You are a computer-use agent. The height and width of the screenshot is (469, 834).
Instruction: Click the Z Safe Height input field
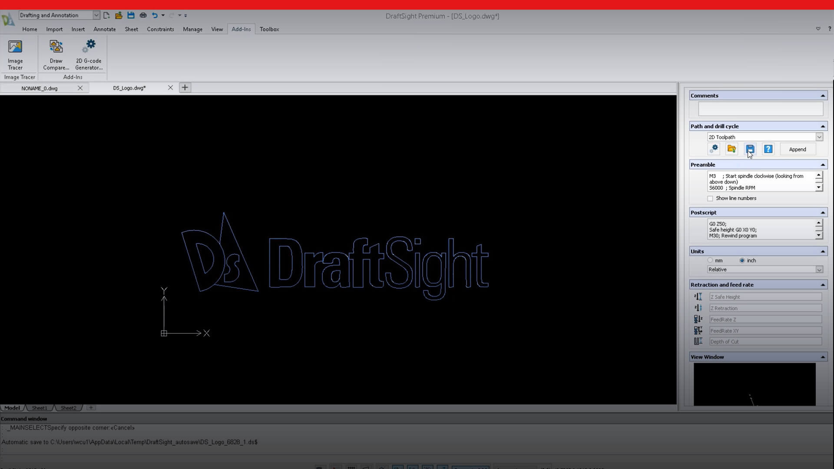pos(765,297)
